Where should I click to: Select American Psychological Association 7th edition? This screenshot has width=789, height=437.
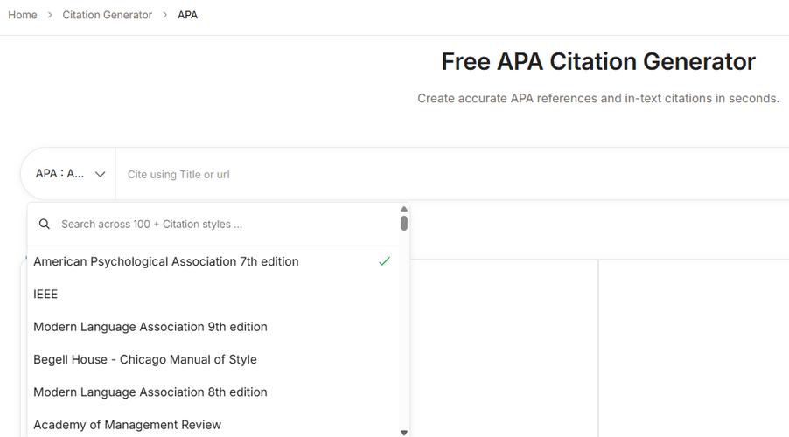coord(213,261)
